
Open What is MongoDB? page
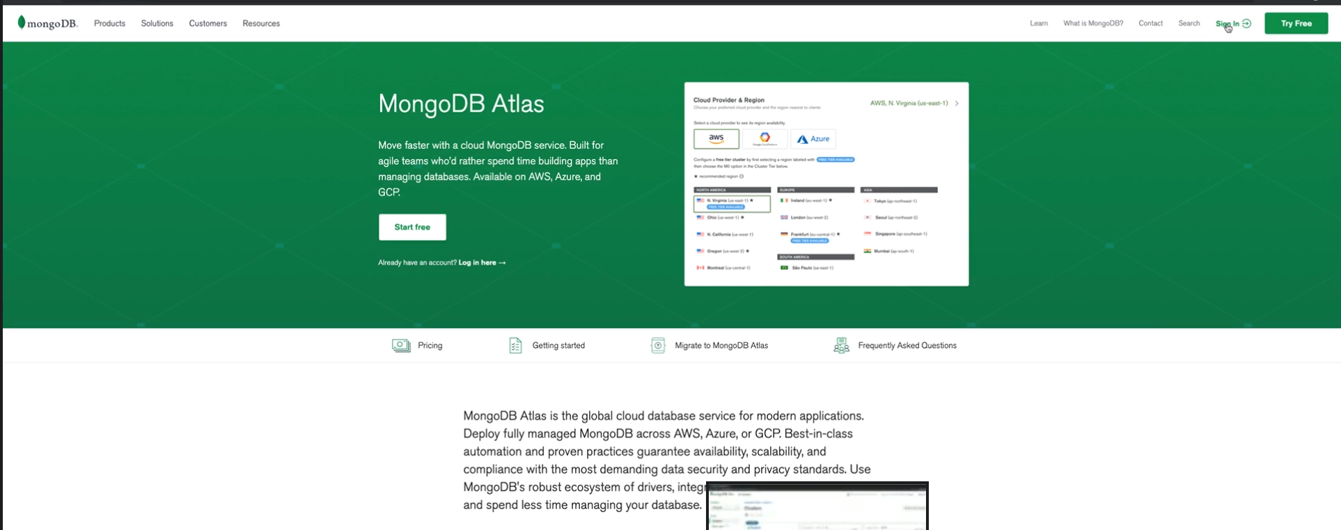(1093, 24)
